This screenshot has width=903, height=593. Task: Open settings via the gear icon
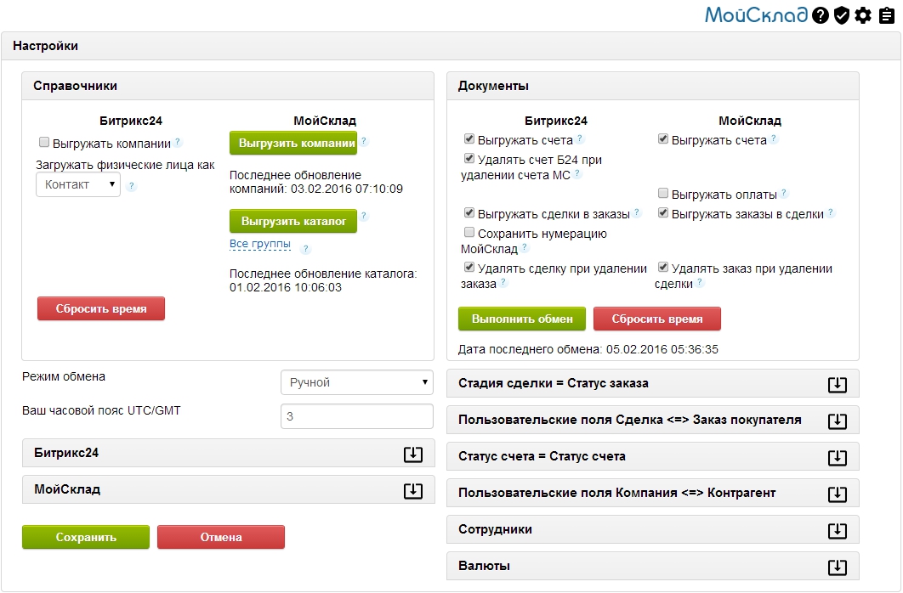coord(863,15)
